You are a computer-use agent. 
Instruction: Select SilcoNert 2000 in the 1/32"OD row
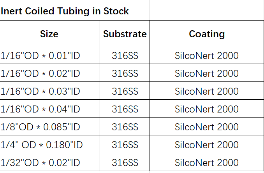[206, 163]
